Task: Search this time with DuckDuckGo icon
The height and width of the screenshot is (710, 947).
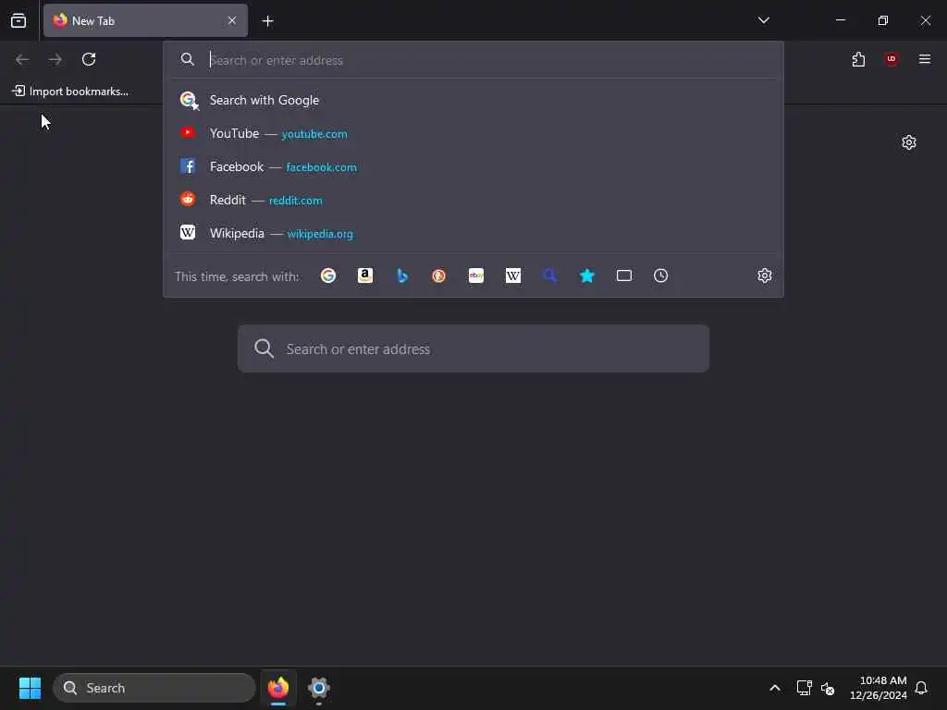Action: (x=439, y=275)
